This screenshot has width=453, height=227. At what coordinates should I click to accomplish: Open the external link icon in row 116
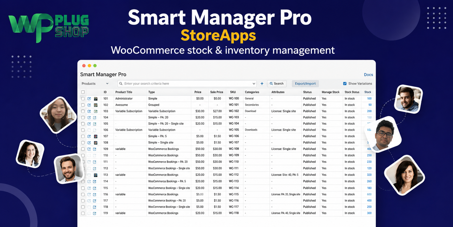[x=95, y=194]
